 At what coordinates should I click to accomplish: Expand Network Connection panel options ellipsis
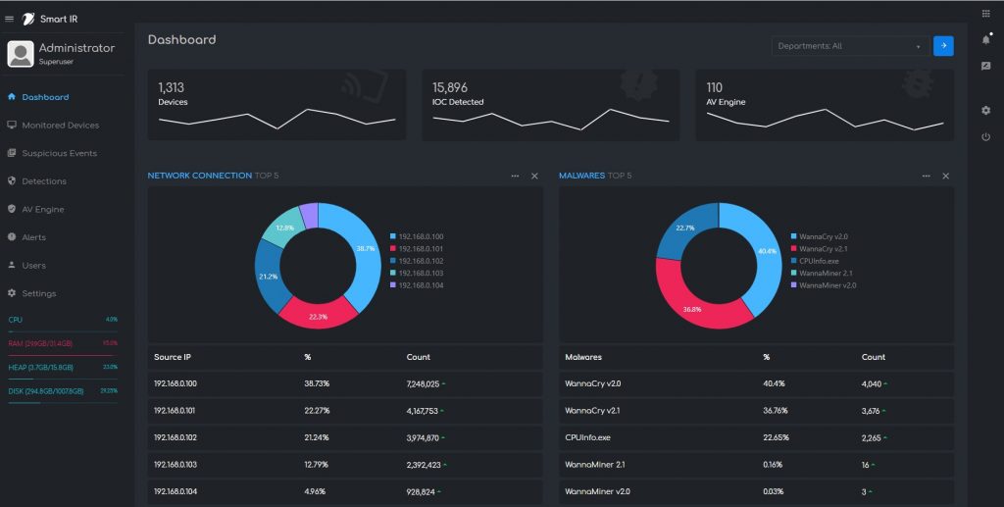click(x=515, y=176)
